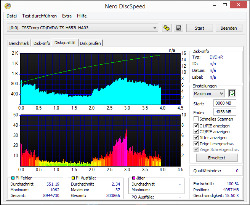Viewport: 250px width, 205px height.
Task: Click the magenta Jitter legend swatch
Action: (134, 178)
